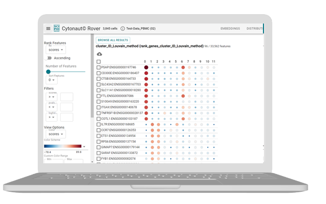326x204 pixels.
Task: Toggle the Ascending switch
Action: [49, 58]
